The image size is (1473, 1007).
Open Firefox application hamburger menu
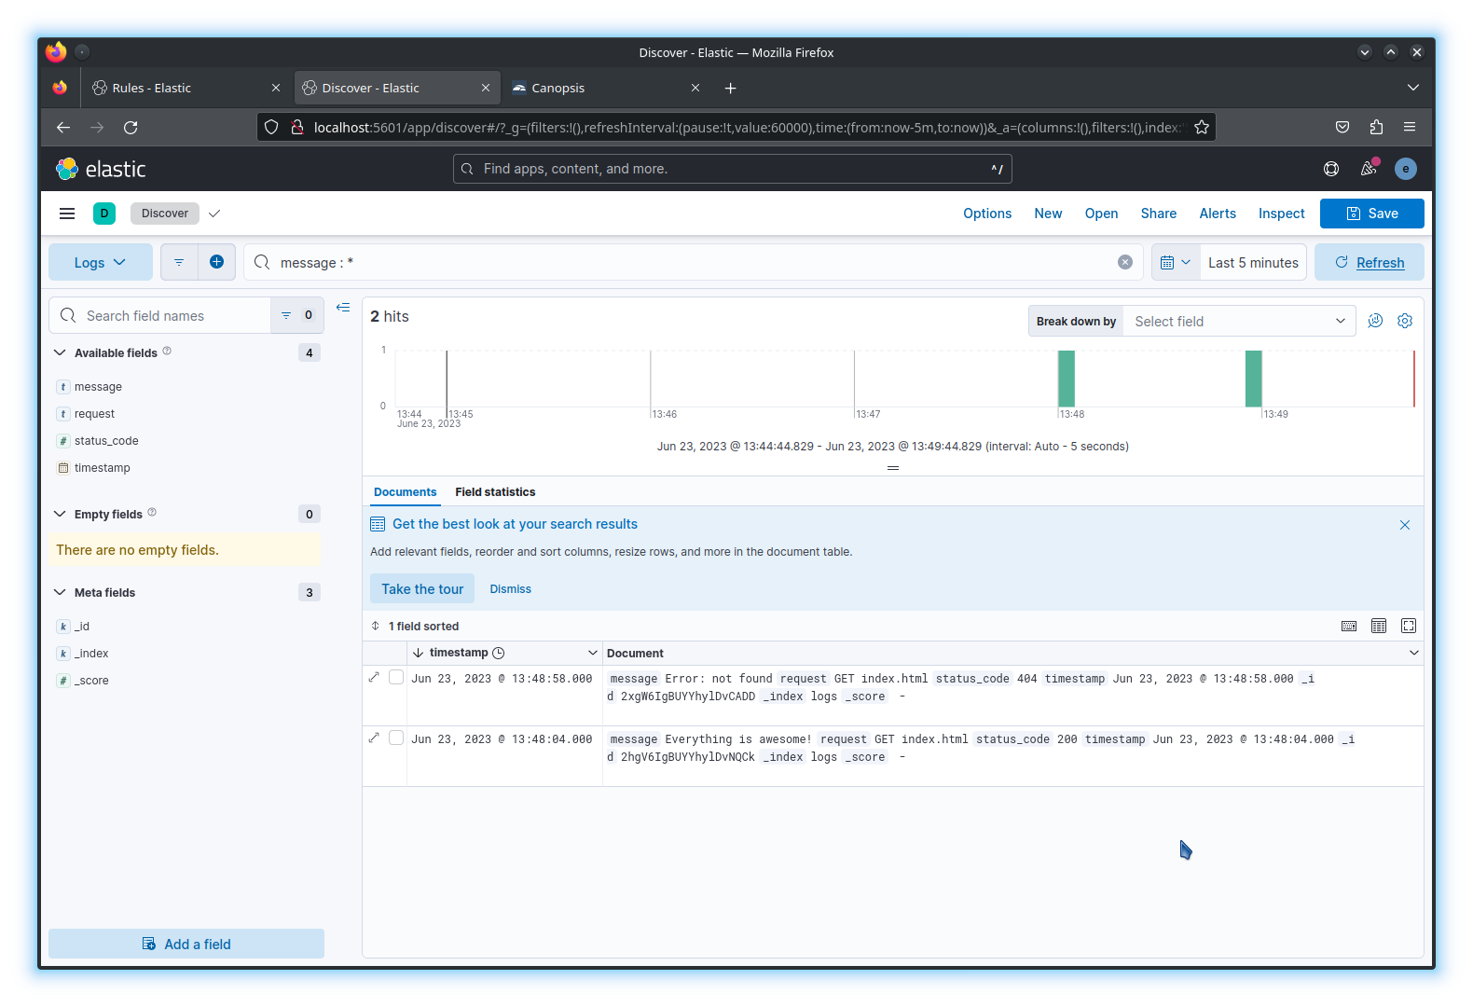pyautogui.click(x=1410, y=127)
